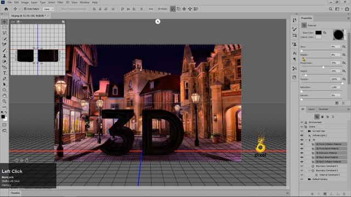Viewport: 351px width, 197px height.
Task: Toggle visibility of Infinite Light 1
Action: pos(302,135)
